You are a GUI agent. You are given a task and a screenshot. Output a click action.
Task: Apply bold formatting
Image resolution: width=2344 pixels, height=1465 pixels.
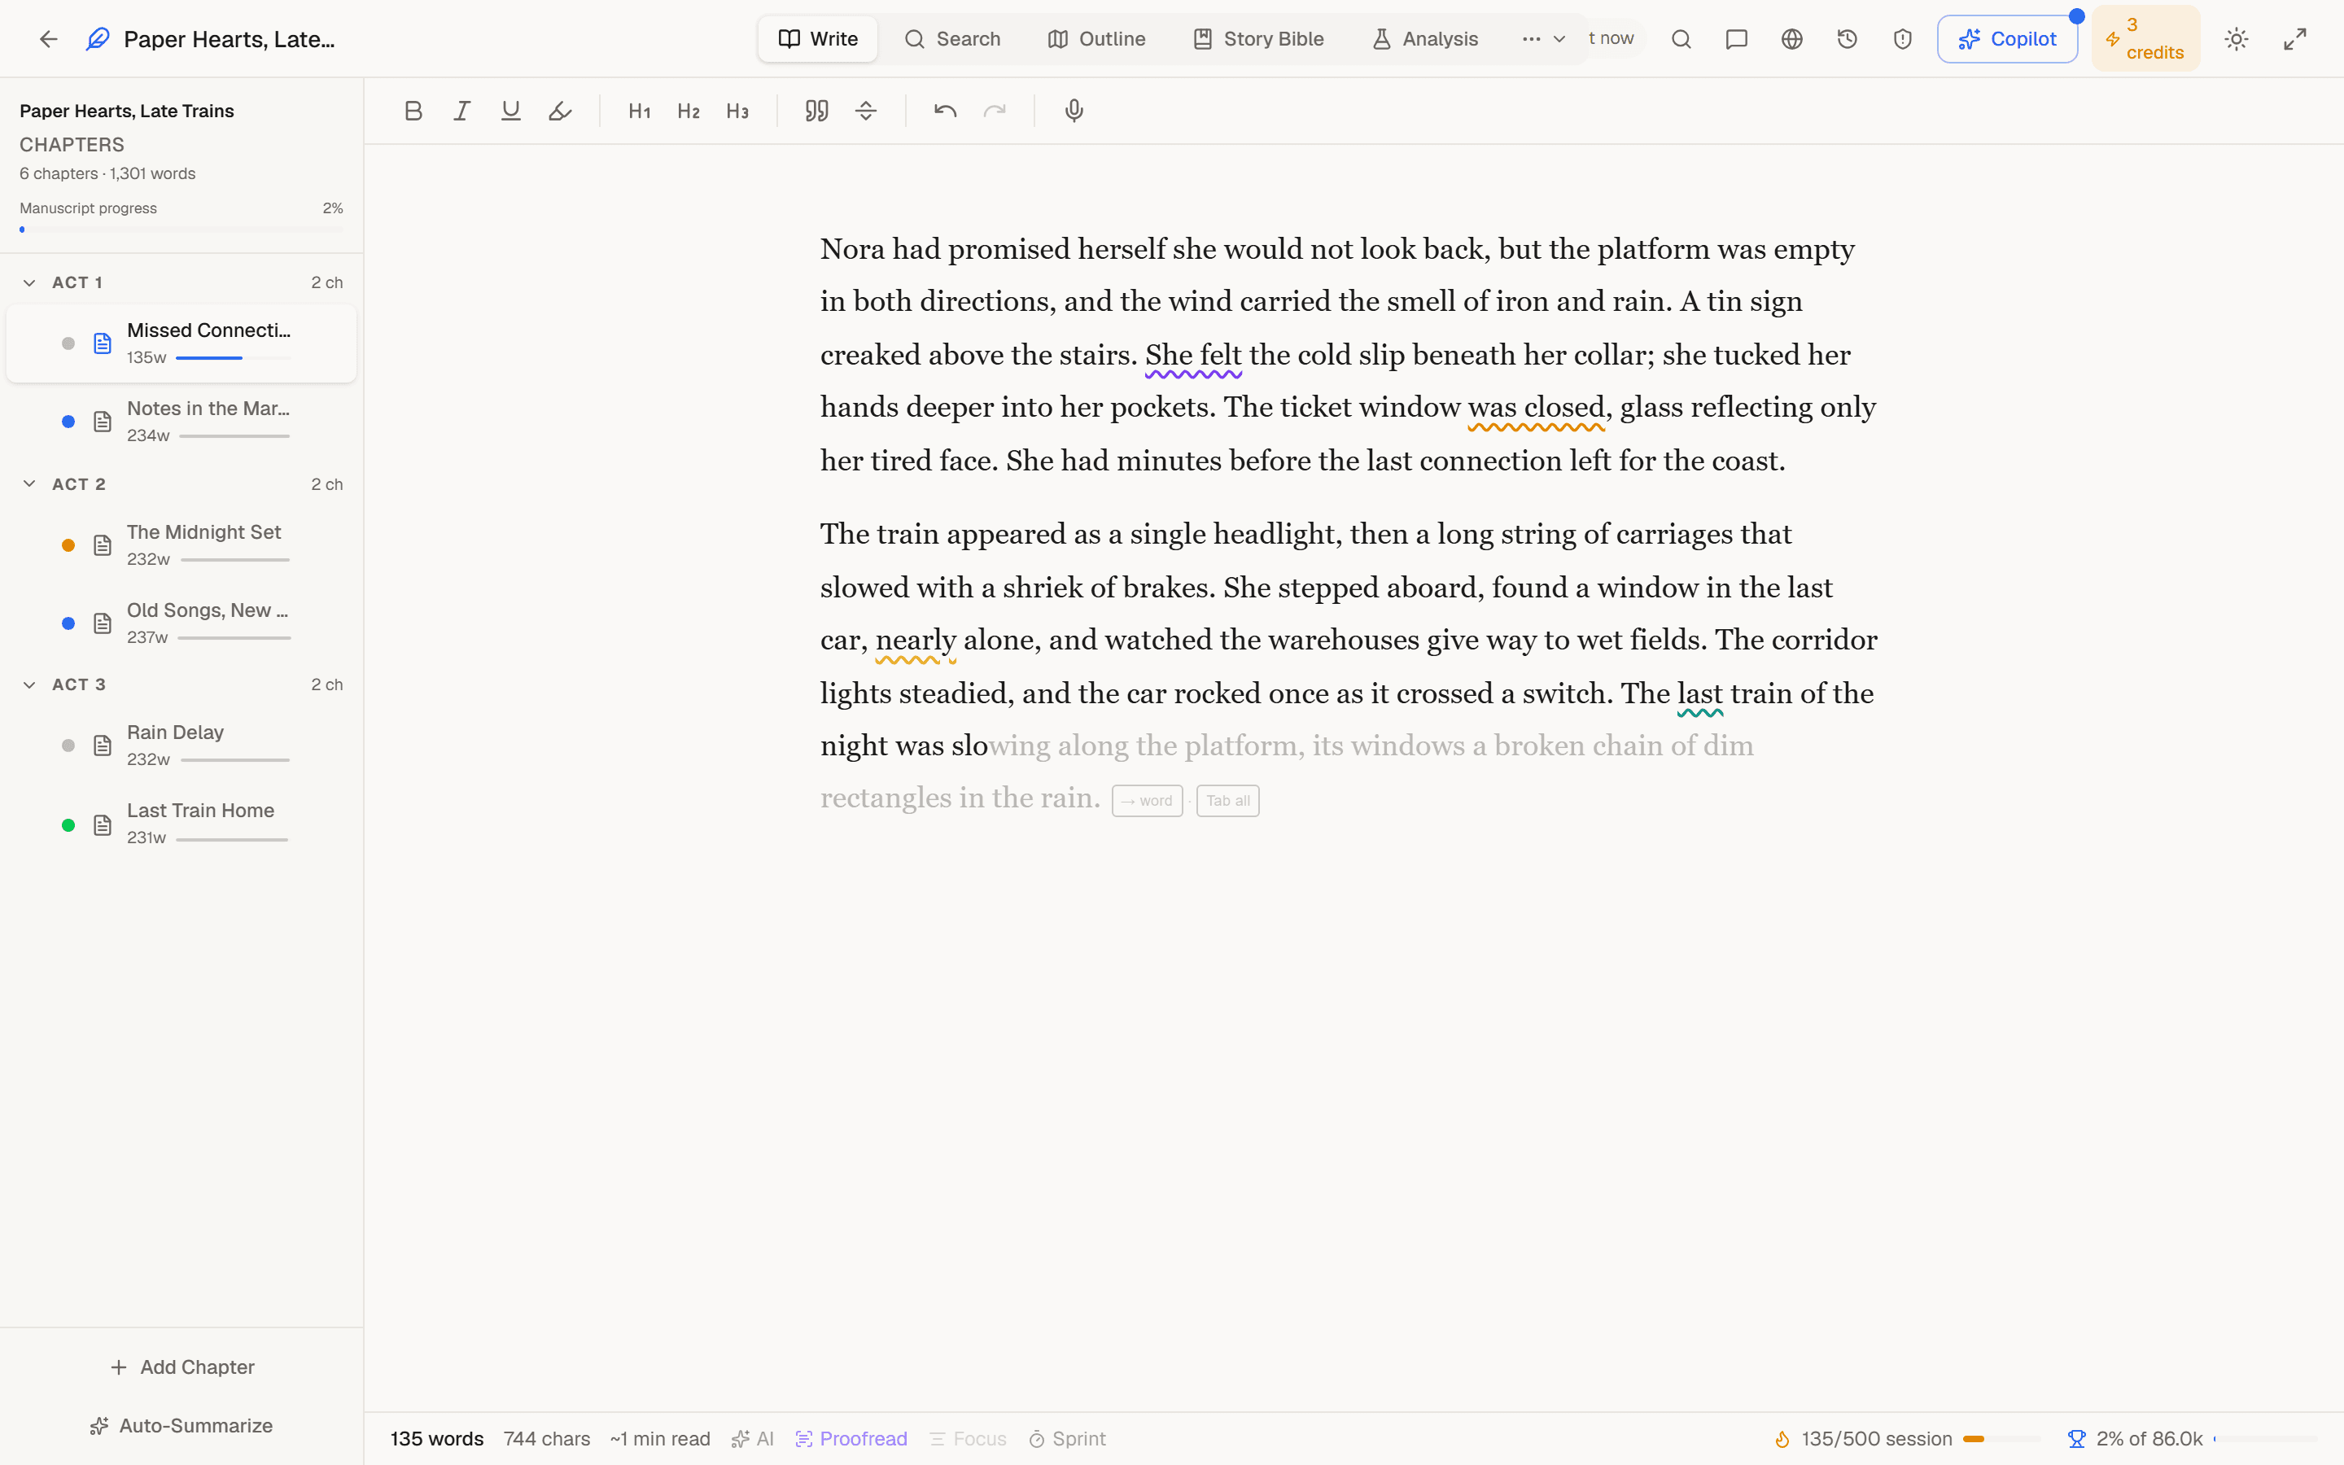point(413,111)
